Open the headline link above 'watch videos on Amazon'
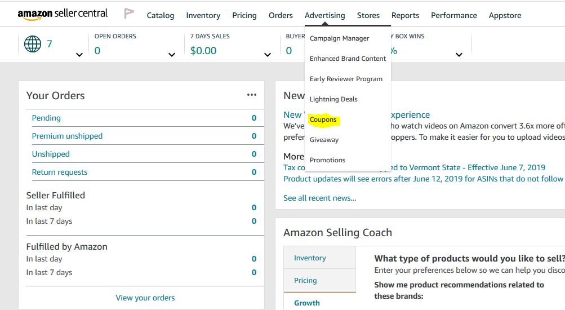Image resolution: width=565 pixels, height=310 pixels. click(357, 114)
